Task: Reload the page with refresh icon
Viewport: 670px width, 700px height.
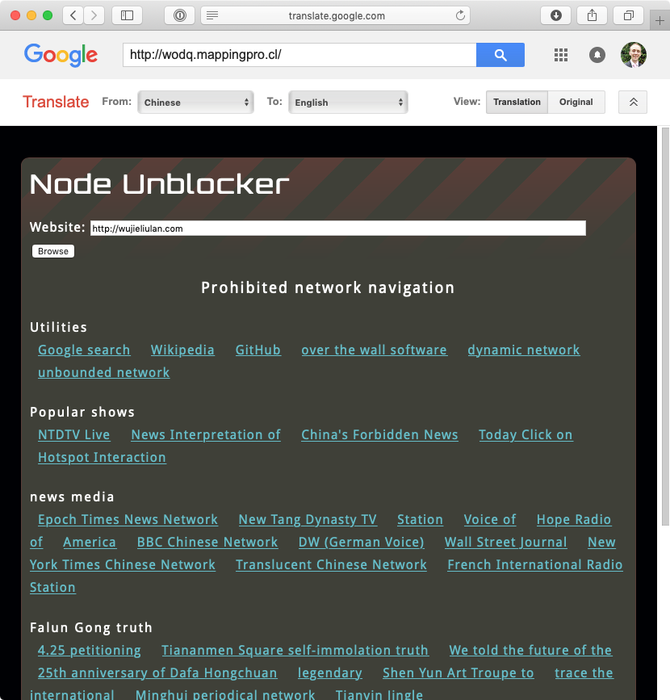Action: pos(460,15)
